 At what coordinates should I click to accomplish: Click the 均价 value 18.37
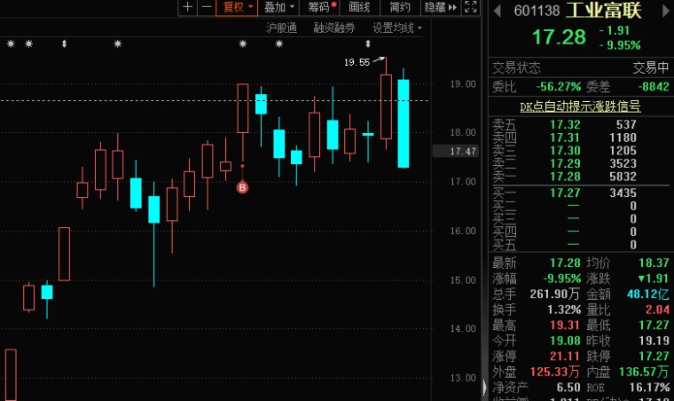click(x=654, y=263)
